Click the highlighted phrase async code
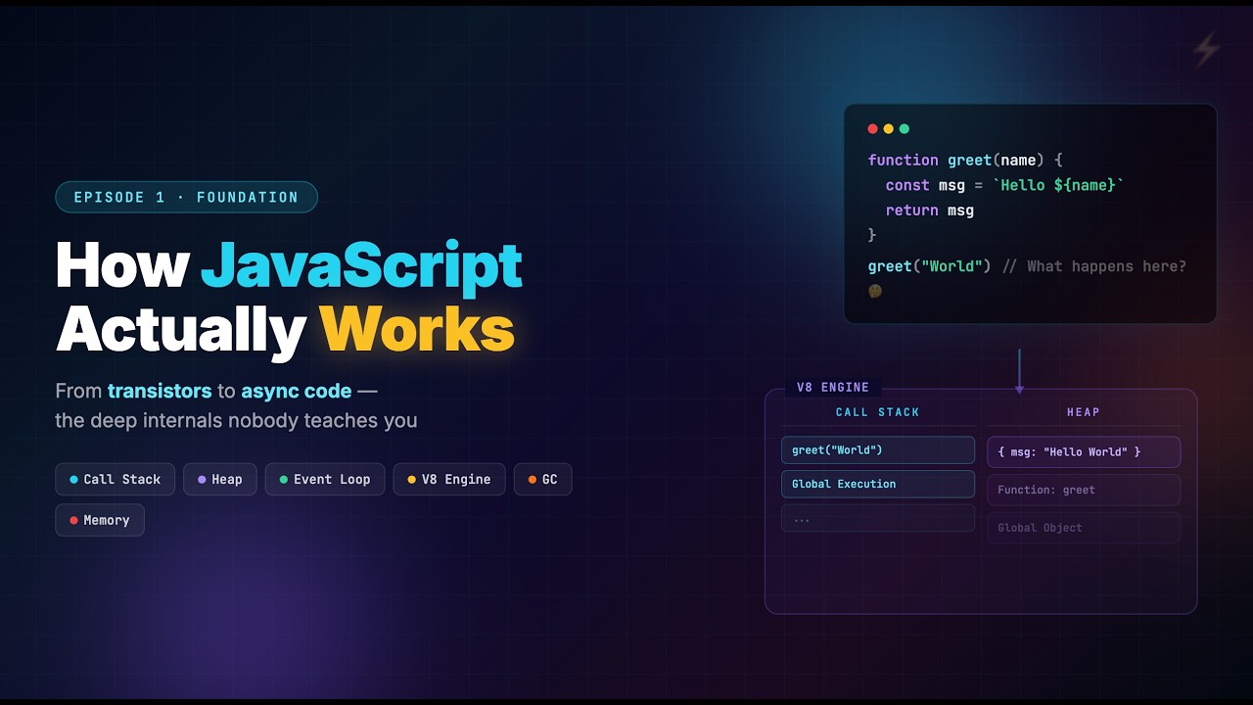 click(x=297, y=391)
